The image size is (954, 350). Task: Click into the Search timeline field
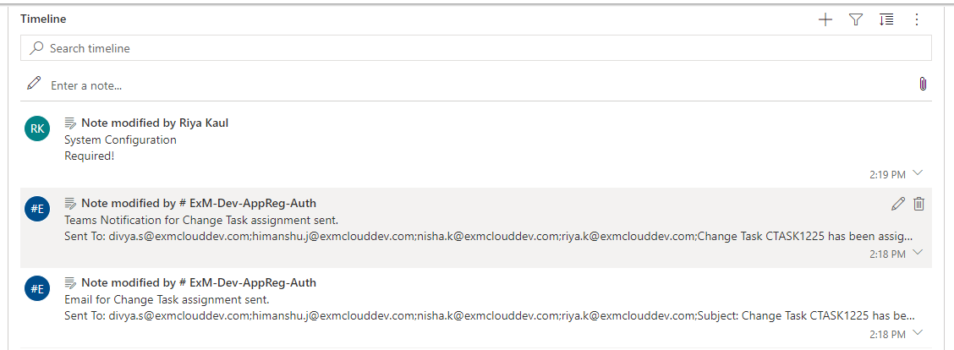point(476,48)
